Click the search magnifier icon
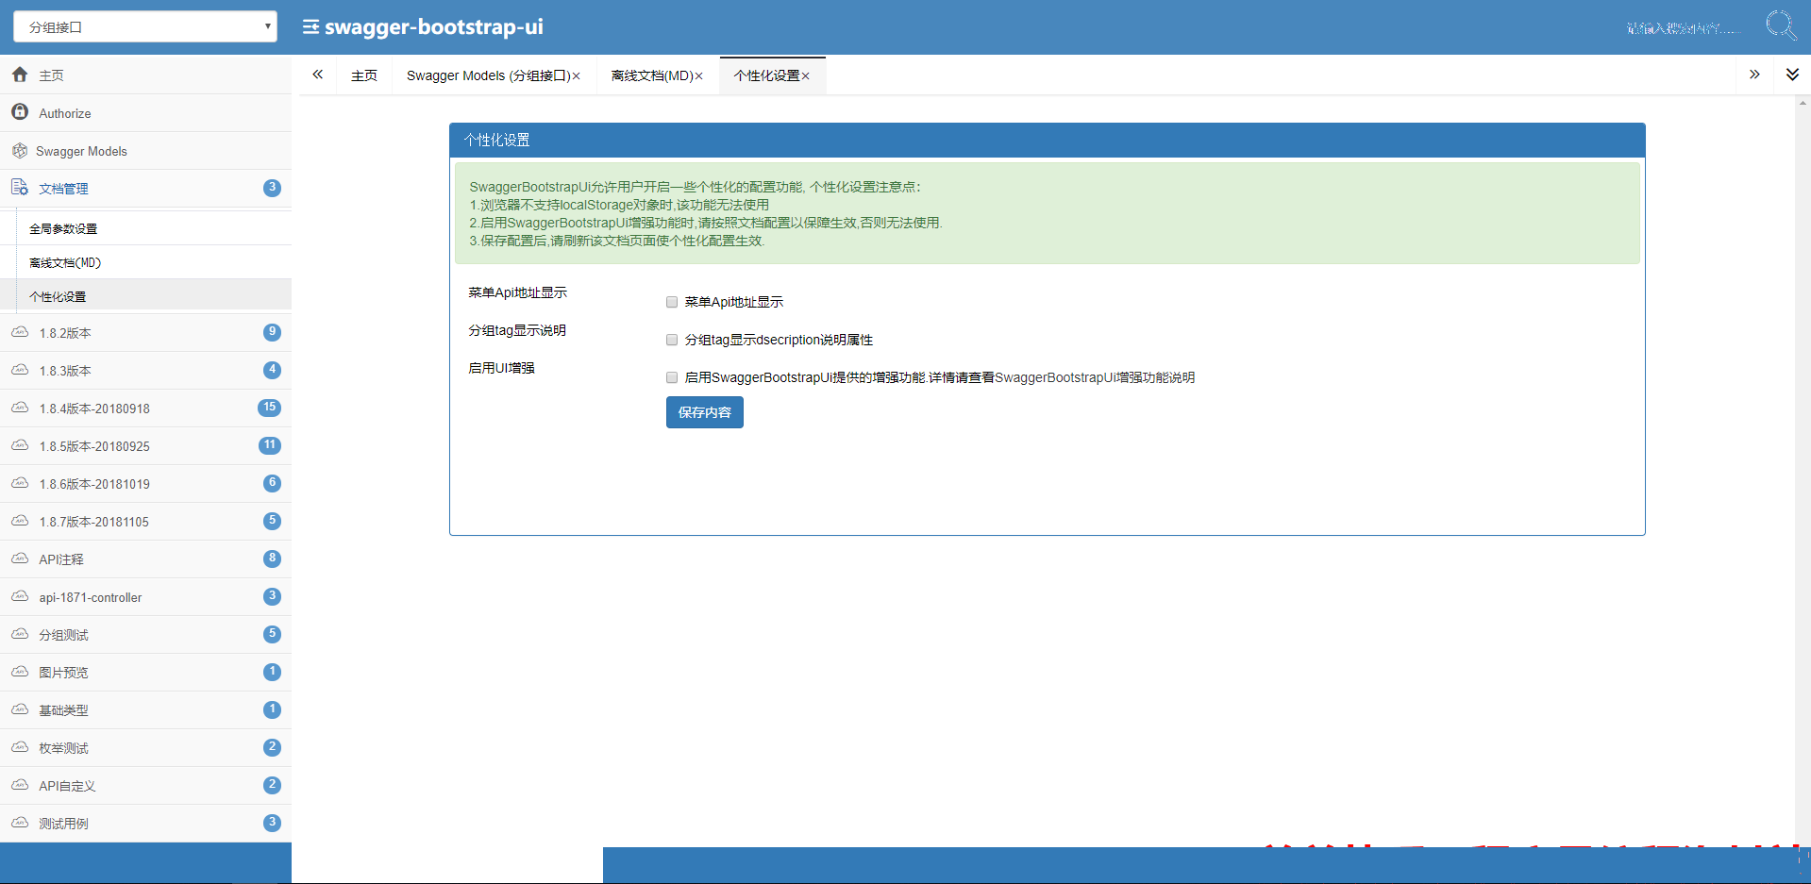 pos(1781,25)
